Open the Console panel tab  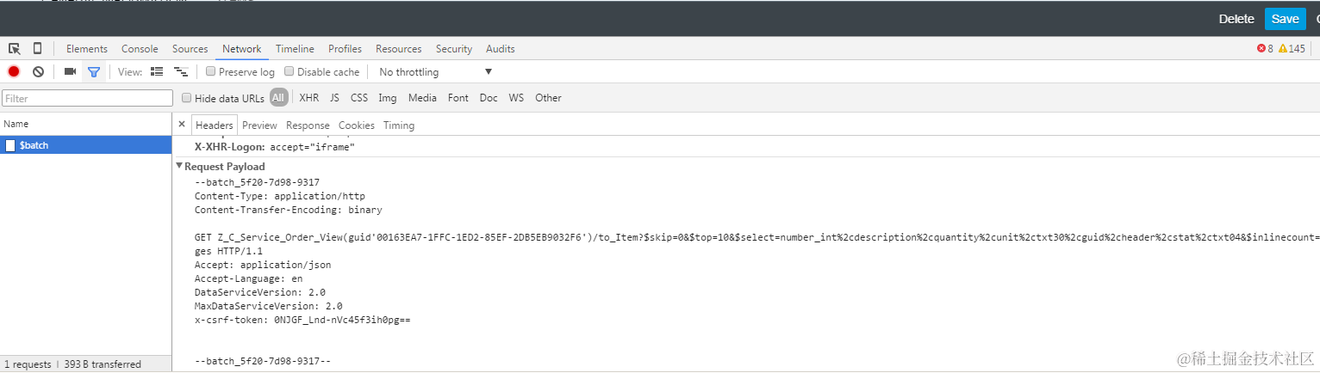[140, 49]
